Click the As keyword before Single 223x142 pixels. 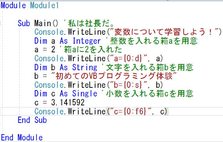click(64, 94)
